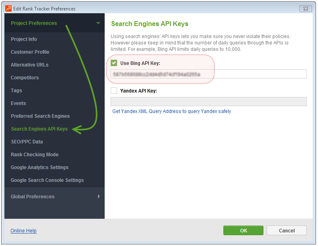Select Search Engines API Keys item

pos(40,129)
